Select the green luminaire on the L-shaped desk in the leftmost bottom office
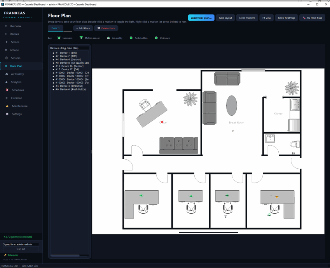The height and width of the screenshot is (268, 330). click(141, 195)
